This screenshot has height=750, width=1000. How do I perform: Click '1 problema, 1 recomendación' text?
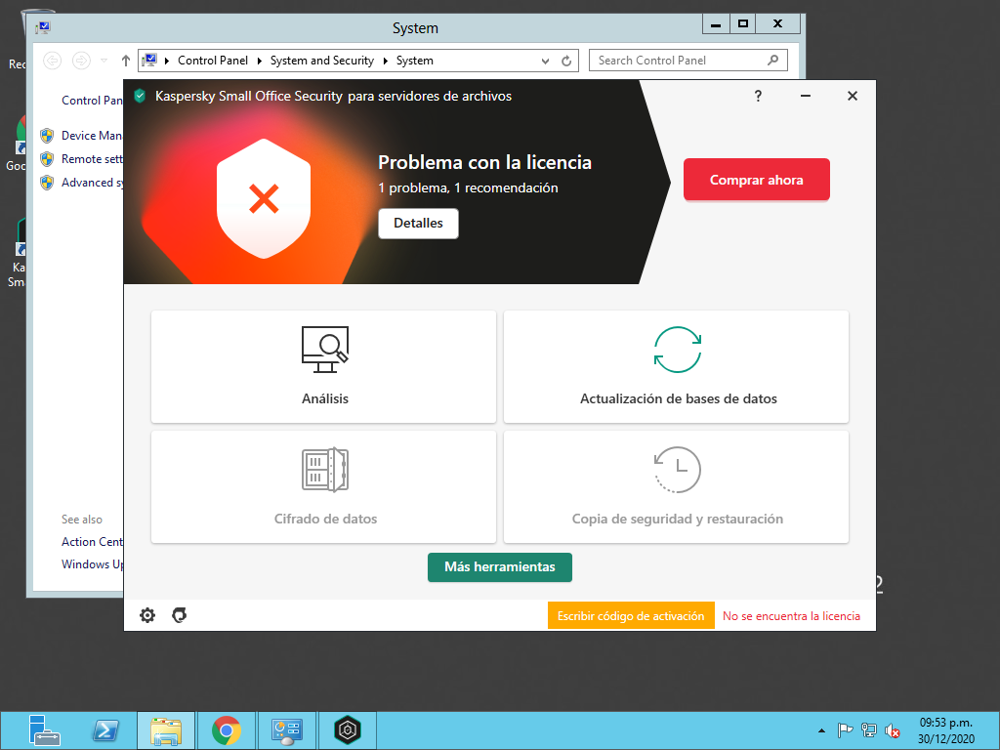pos(468,188)
